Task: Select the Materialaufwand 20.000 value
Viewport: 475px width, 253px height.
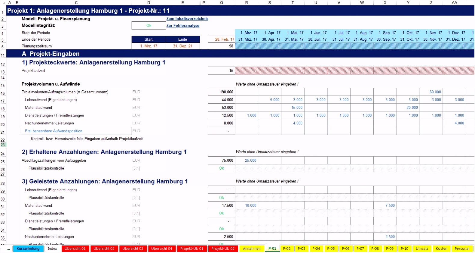Action: pos(408,108)
